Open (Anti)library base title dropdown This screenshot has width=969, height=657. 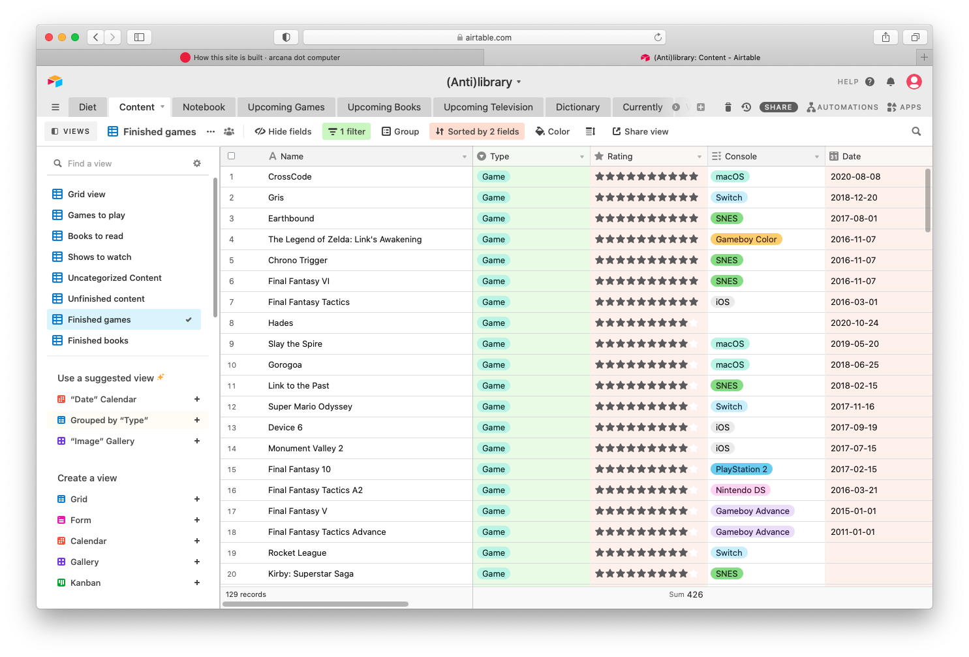click(519, 82)
